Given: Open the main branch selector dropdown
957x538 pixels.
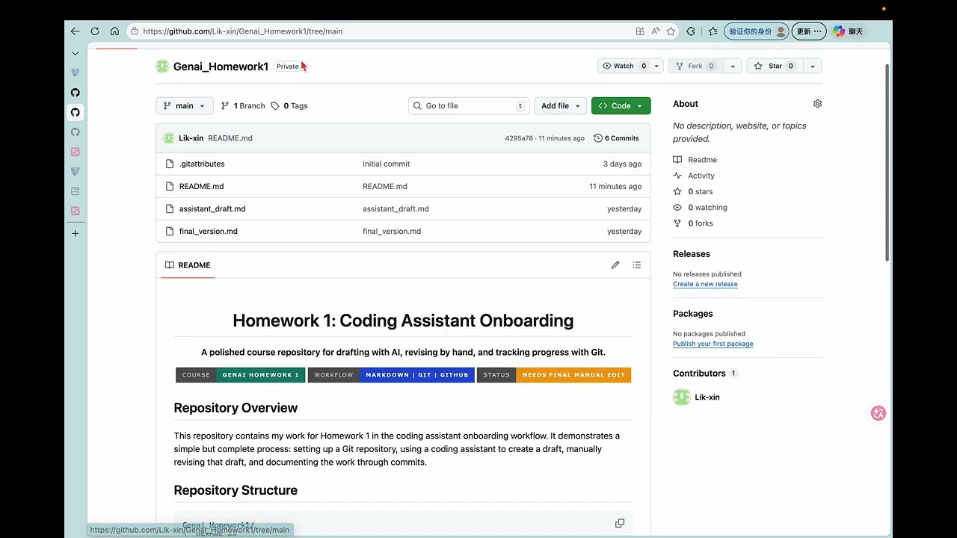Looking at the screenshot, I should [185, 106].
